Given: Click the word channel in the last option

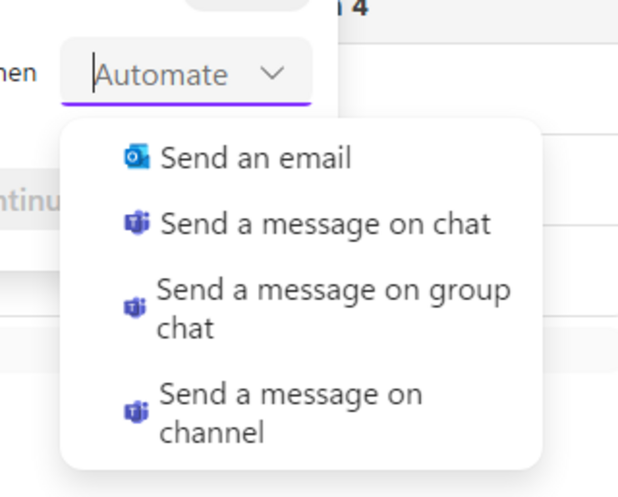Looking at the screenshot, I should [212, 432].
